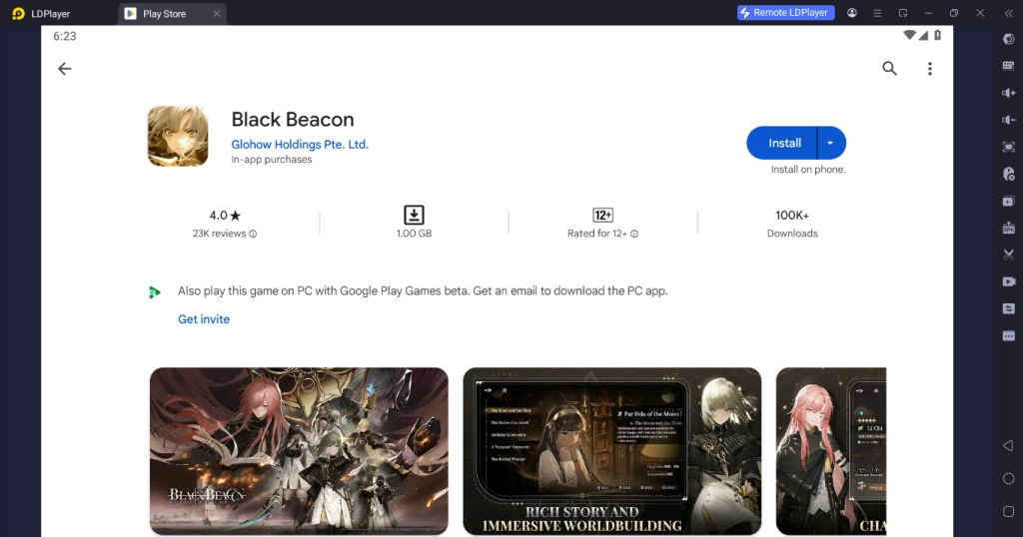Open Android recent apps square button

point(1009,512)
